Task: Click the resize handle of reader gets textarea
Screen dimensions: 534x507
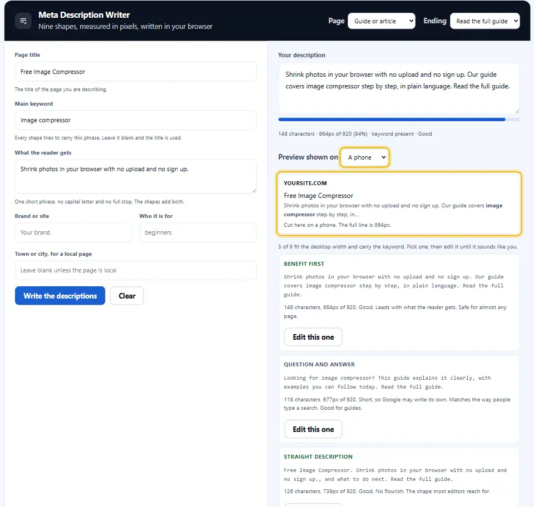Action: (x=254, y=191)
